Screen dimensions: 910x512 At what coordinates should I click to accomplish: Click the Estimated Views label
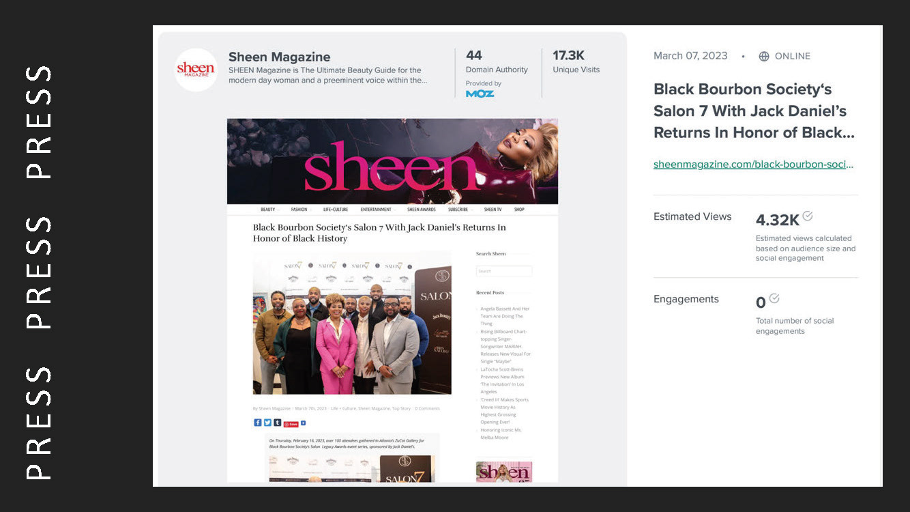coord(692,216)
